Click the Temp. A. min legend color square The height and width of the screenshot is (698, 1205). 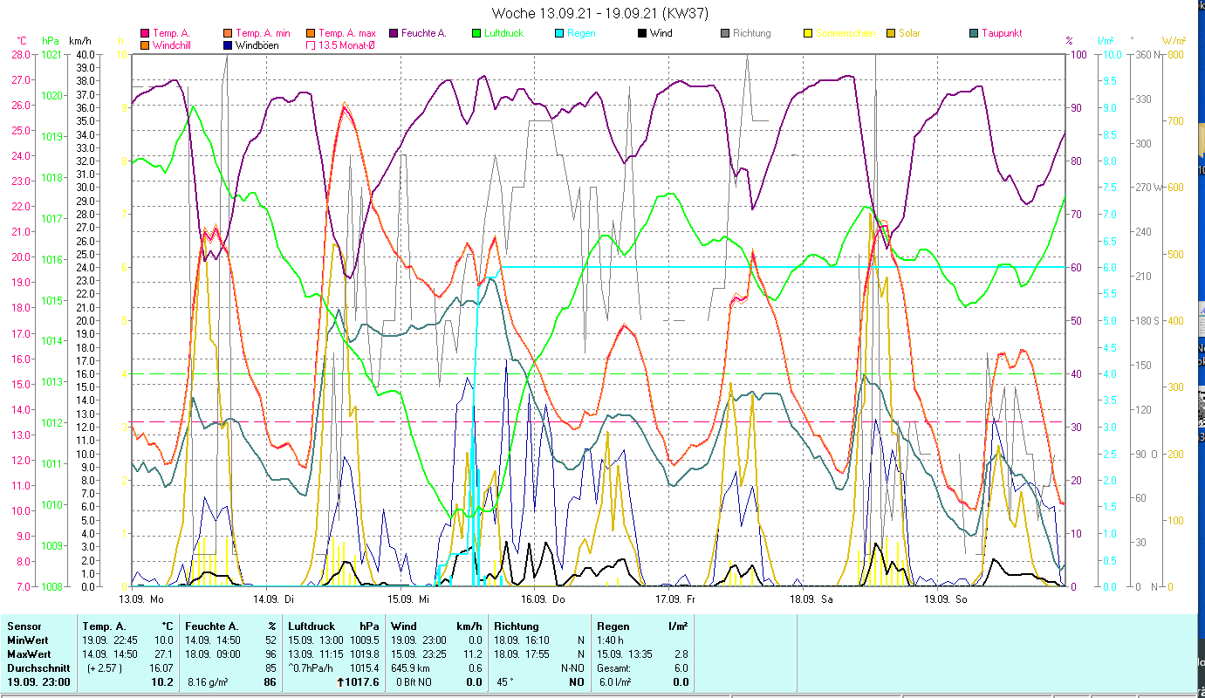pyautogui.click(x=228, y=34)
